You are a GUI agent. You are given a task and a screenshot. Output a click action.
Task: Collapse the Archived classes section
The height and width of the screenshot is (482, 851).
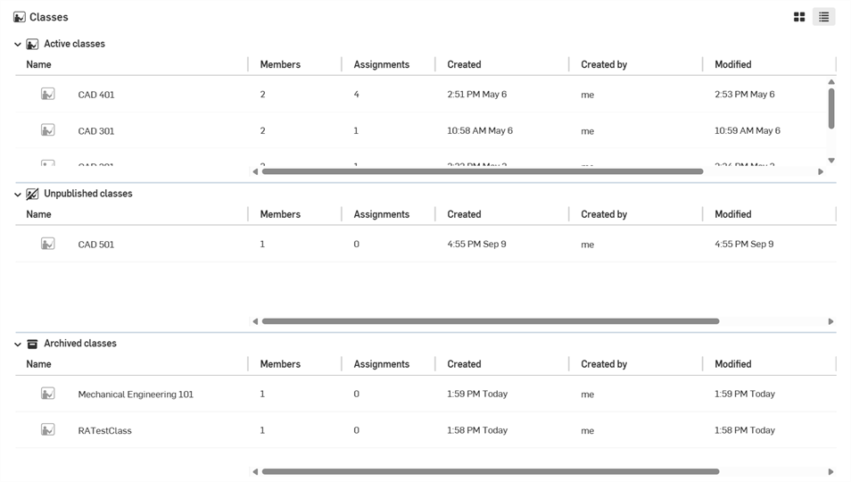[x=18, y=345]
